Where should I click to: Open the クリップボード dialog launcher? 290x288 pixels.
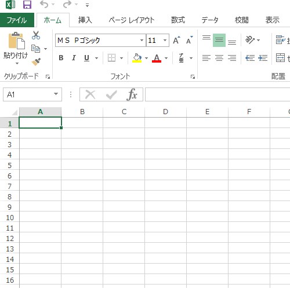coord(48,77)
